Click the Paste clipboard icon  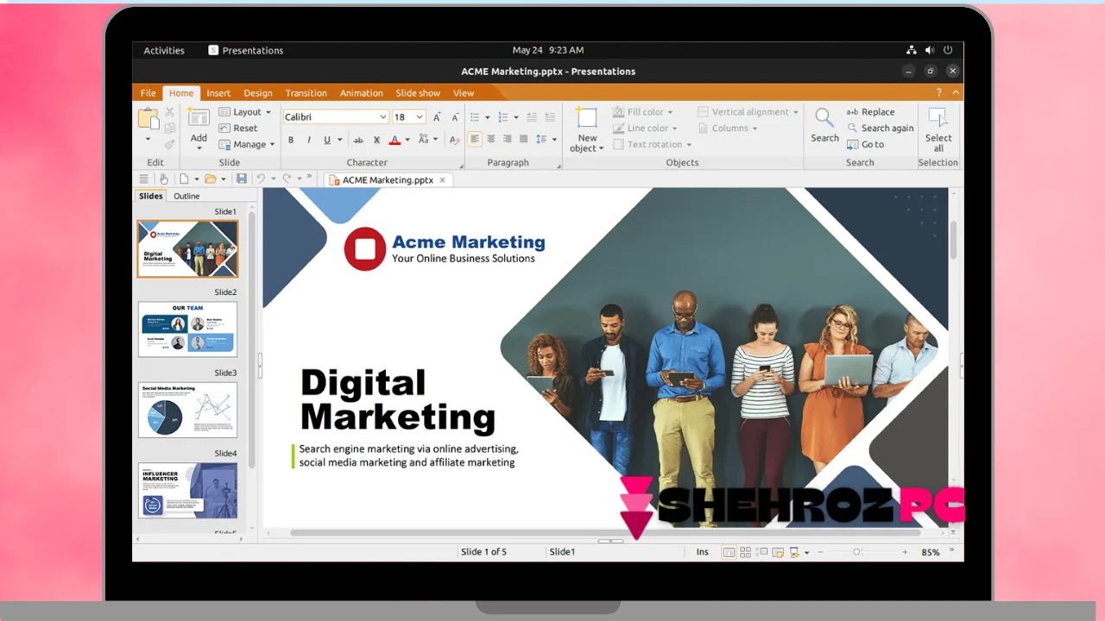pyautogui.click(x=148, y=118)
